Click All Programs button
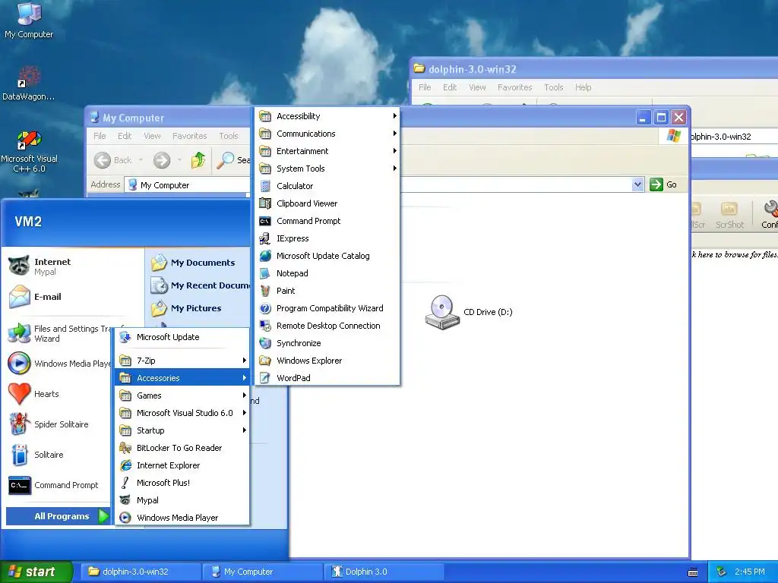The width and height of the screenshot is (778, 583). pyautogui.click(x=58, y=516)
